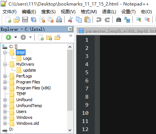This screenshot has width=156, height=134.
Task: Select the MyDrivers folder
Action: [25, 64]
